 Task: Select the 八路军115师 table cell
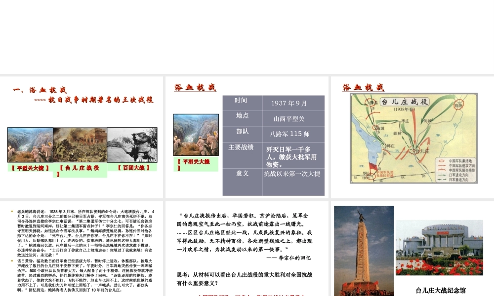coord(293,134)
